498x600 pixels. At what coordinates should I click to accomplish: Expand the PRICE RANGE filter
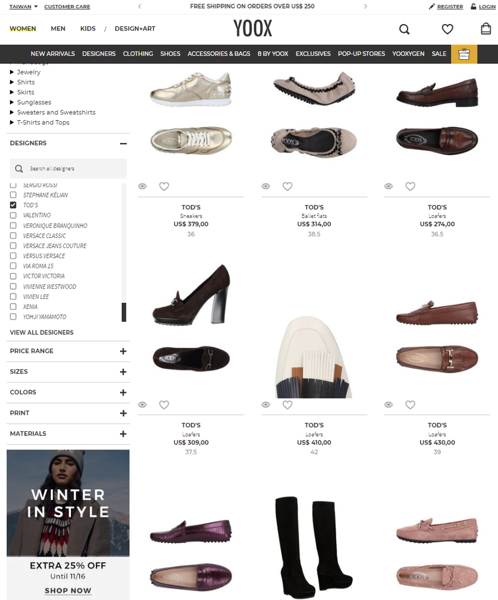[123, 352]
